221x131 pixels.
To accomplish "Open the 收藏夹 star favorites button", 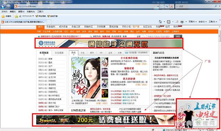I will pos(6,16).
